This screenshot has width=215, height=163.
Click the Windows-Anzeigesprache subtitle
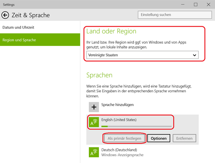pos(122,155)
